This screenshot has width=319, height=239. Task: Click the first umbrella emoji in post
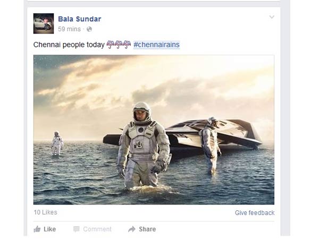[x=111, y=45]
